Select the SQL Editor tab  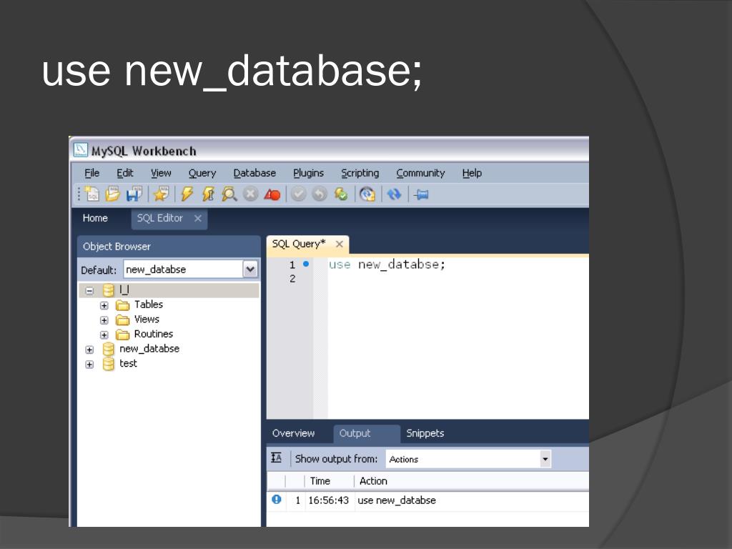(159, 218)
